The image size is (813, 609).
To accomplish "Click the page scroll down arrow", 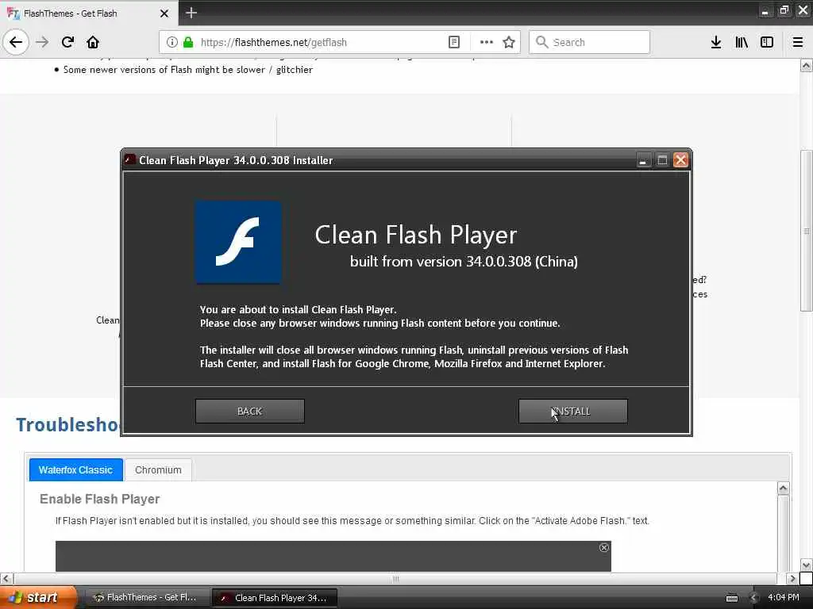I will point(807,565).
